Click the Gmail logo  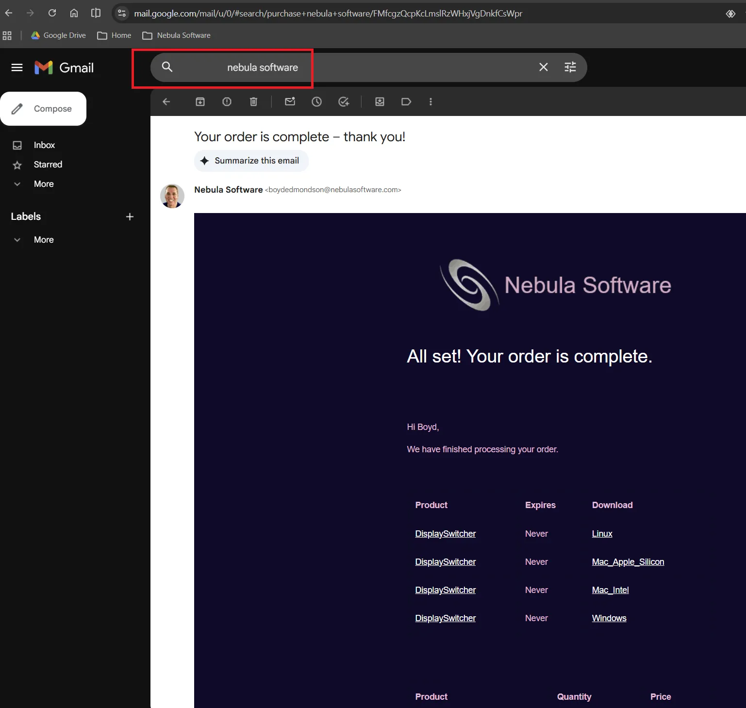point(64,67)
